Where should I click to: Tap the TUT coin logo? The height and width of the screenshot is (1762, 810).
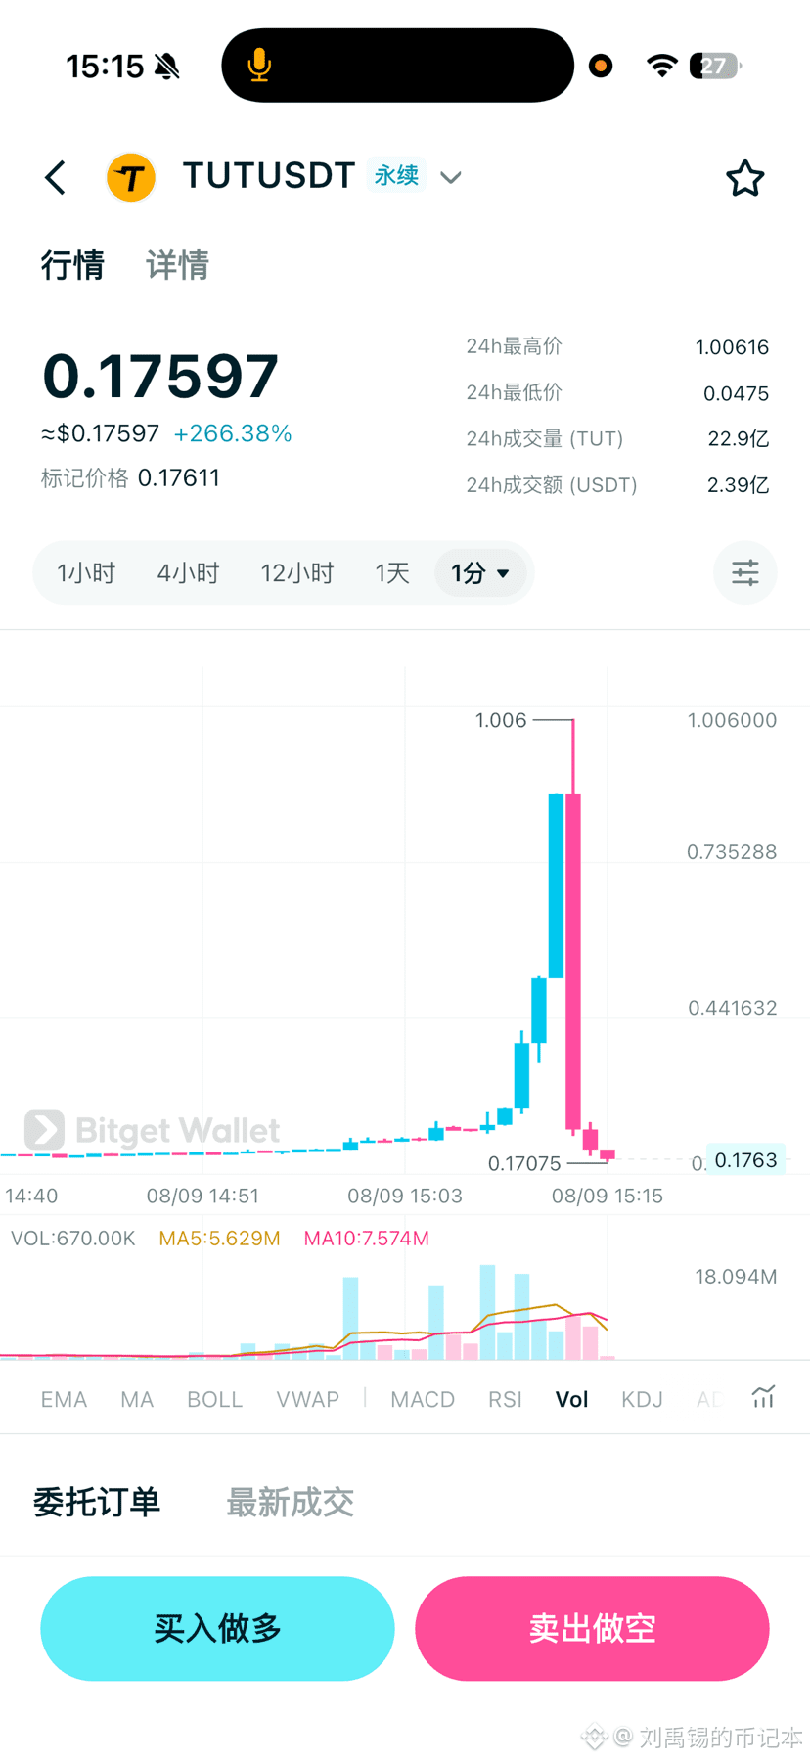coord(131,178)
